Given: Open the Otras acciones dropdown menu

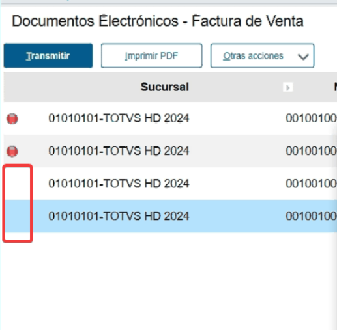Looking at the screenshot, I should coord(262,56).
